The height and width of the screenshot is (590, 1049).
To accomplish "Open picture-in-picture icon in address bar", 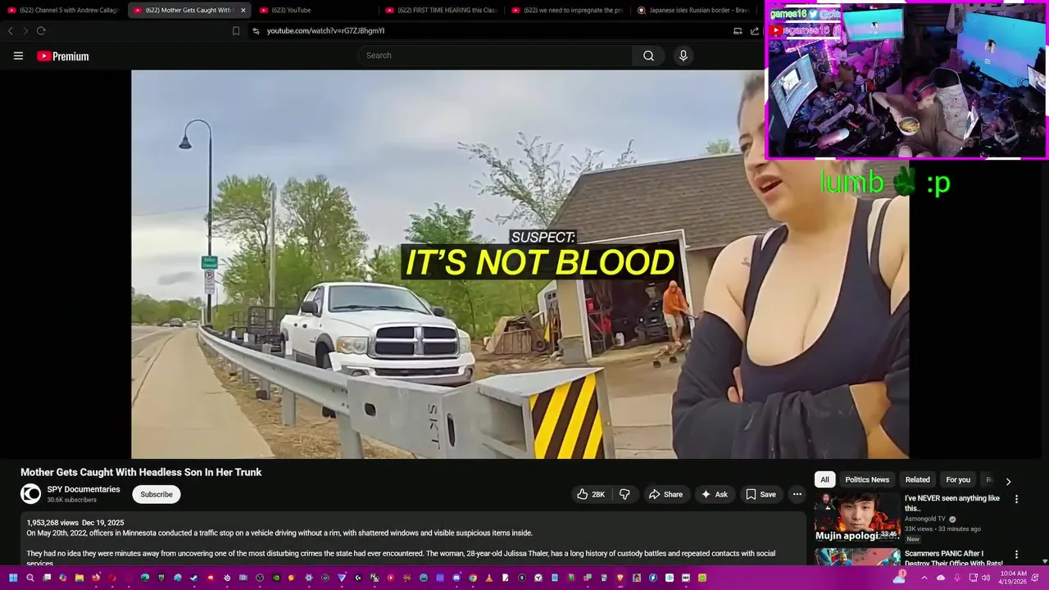I will coord(738,30).
